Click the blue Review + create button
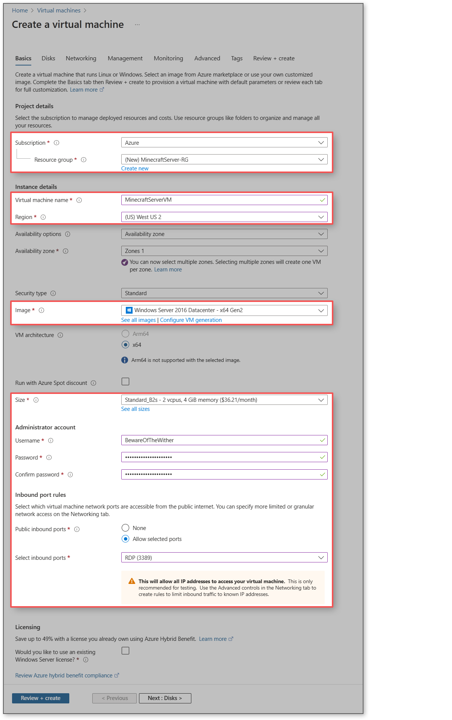Image resolution: width=452 pixels, height=720 pixels. click(41, 698)
